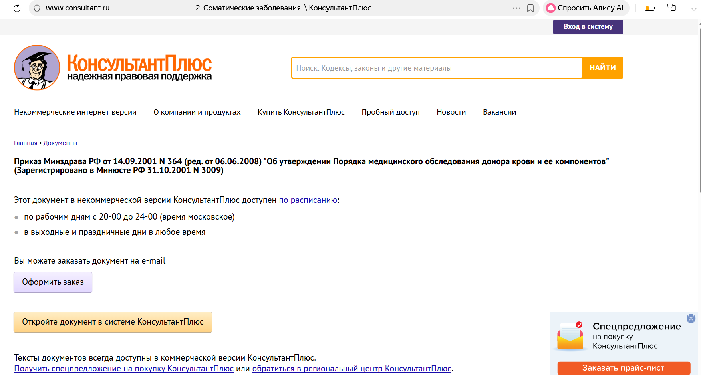This screenshot has height=375, width=701.
Task: Follow the по расписанию link
Action: point(308,200)
